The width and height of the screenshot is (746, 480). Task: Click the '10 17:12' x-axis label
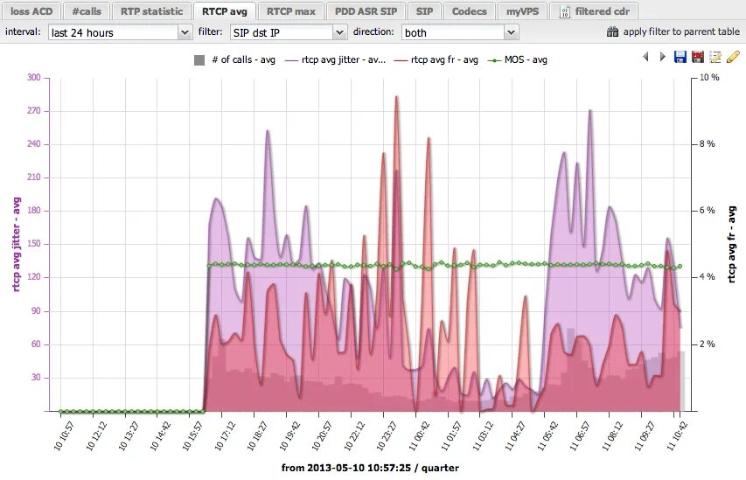tap(225, 435)
